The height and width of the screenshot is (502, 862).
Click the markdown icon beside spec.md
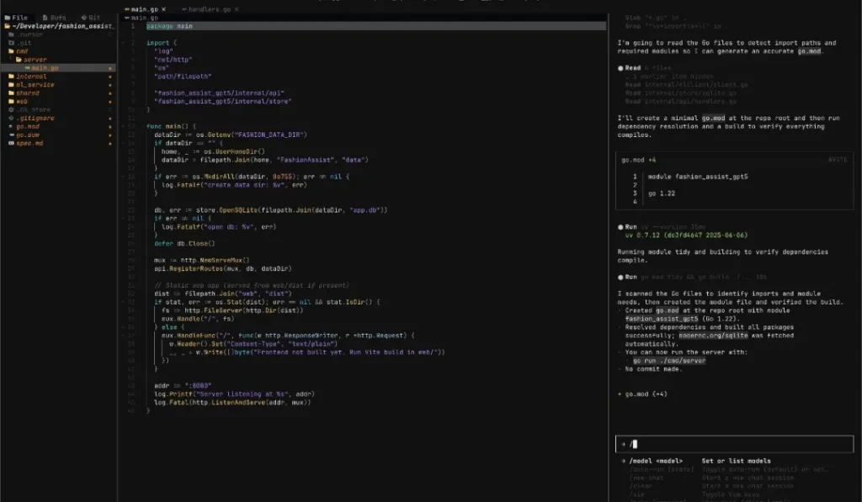click(9, 141)
